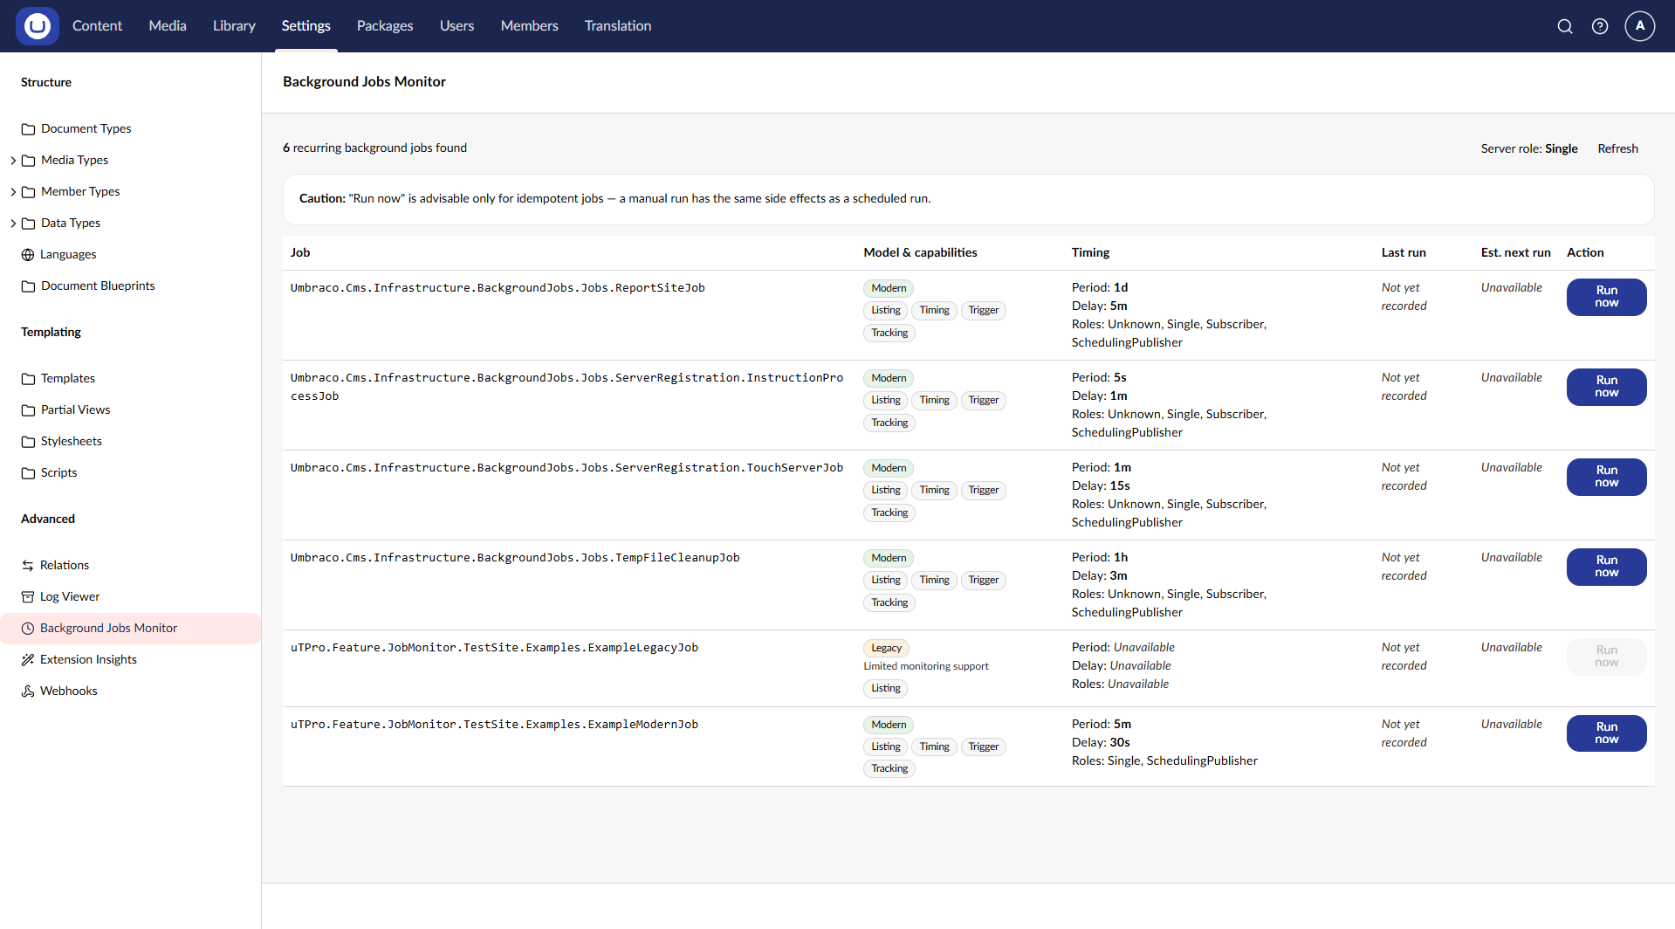
Task: Switch to the Members section
Action: click(x=529, y=26)
